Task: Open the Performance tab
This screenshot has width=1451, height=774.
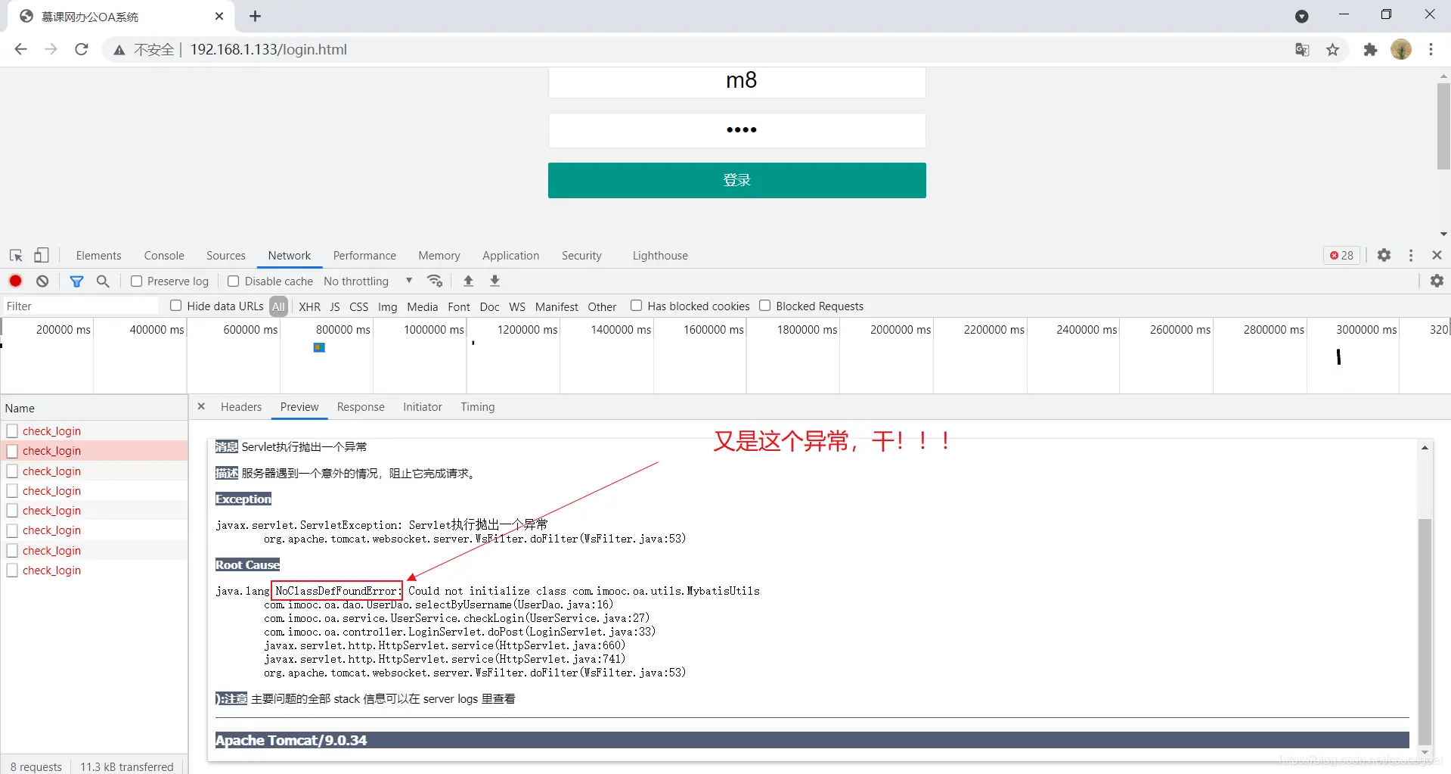Action: click(x=364, y=256)
